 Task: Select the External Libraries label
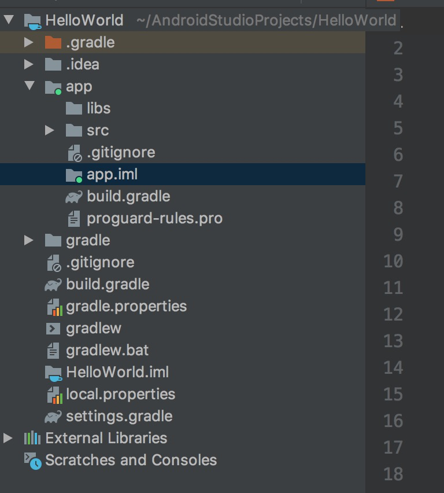click(x=106, y=438)
